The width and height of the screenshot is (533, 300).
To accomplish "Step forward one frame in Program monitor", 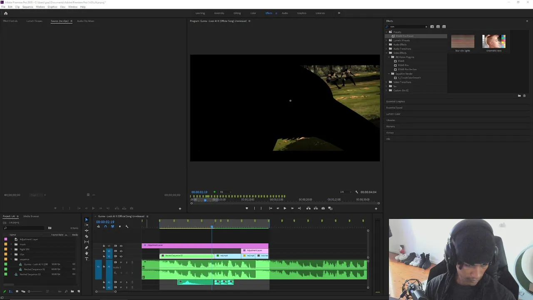I will click(292, 208).
